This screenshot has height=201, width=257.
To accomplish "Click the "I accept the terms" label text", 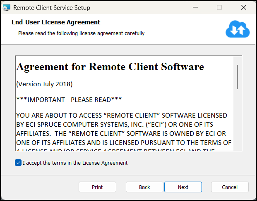I will pyautogui.click(x=75, y=163).
